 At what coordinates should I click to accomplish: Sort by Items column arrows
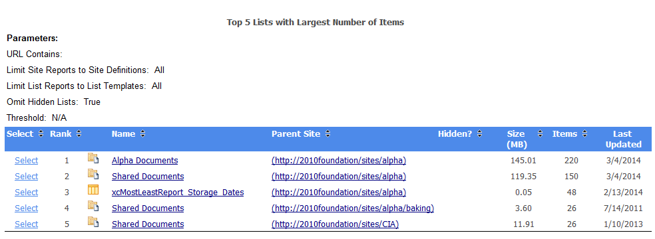tap(585, 134)
